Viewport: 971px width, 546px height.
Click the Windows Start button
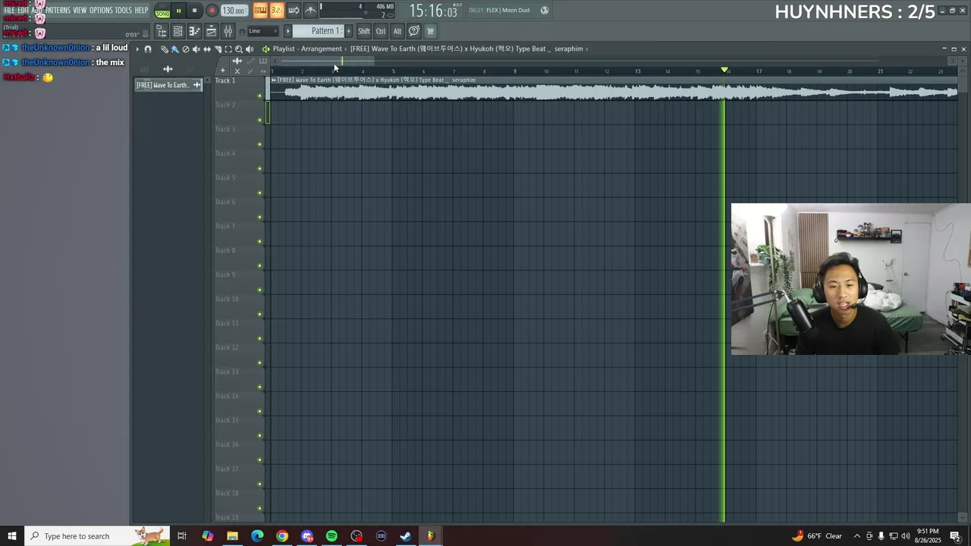pos(11,536)
